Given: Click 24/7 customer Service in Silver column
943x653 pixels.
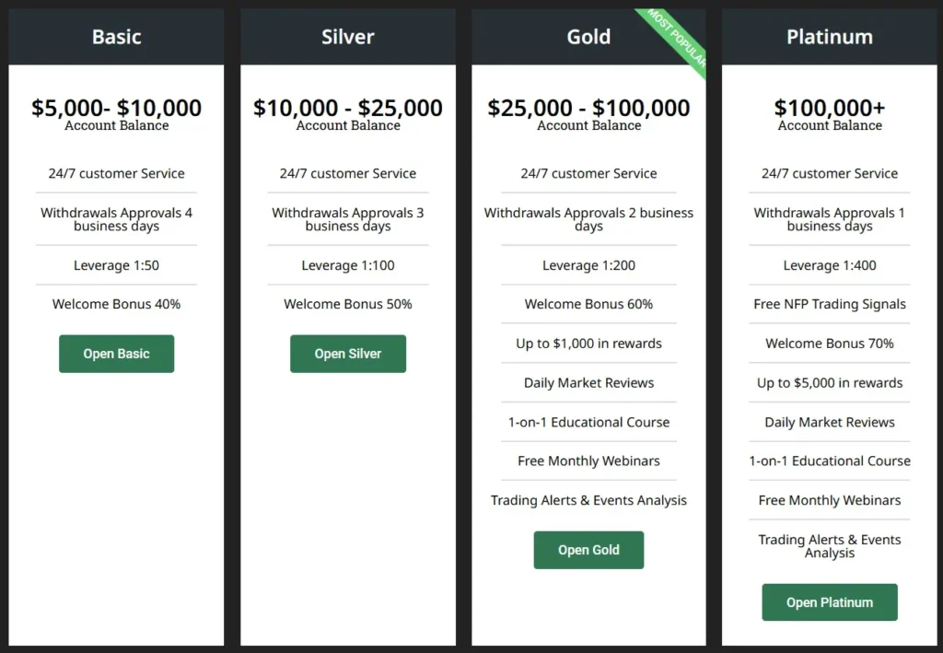Looking at the screenshot, I should [347, 173].
